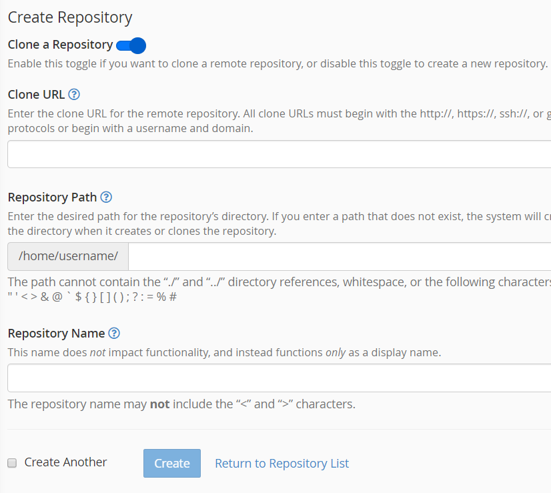Focus the Repository Path input field

coord(340,256)
